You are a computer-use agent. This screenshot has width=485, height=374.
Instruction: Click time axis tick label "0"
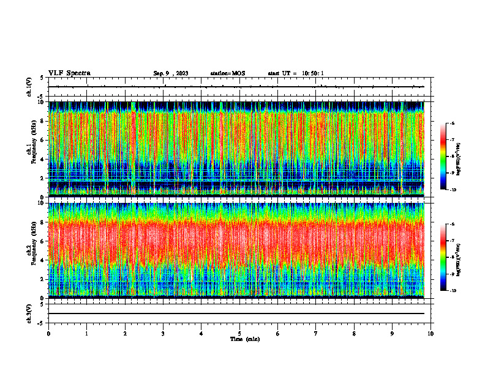48,334
